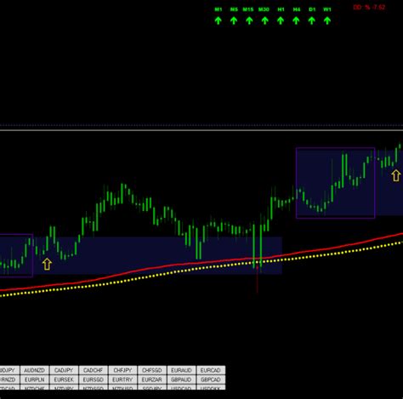Image resolution: width=403 pixels, height=399 pixels.
Task: Select the EURPLN symbol button
Action: (x=34, y=379)
